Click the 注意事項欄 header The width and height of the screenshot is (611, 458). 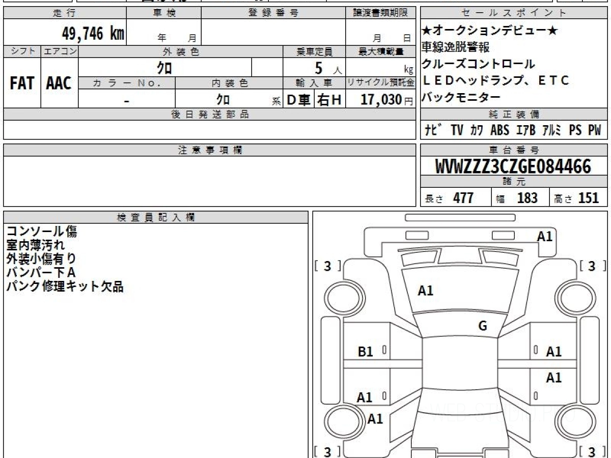point(210,150)
